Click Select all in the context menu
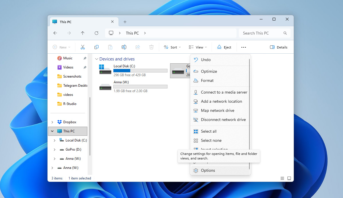The height and width of the screenshot is (198, 343). click(x=208, y=131)
